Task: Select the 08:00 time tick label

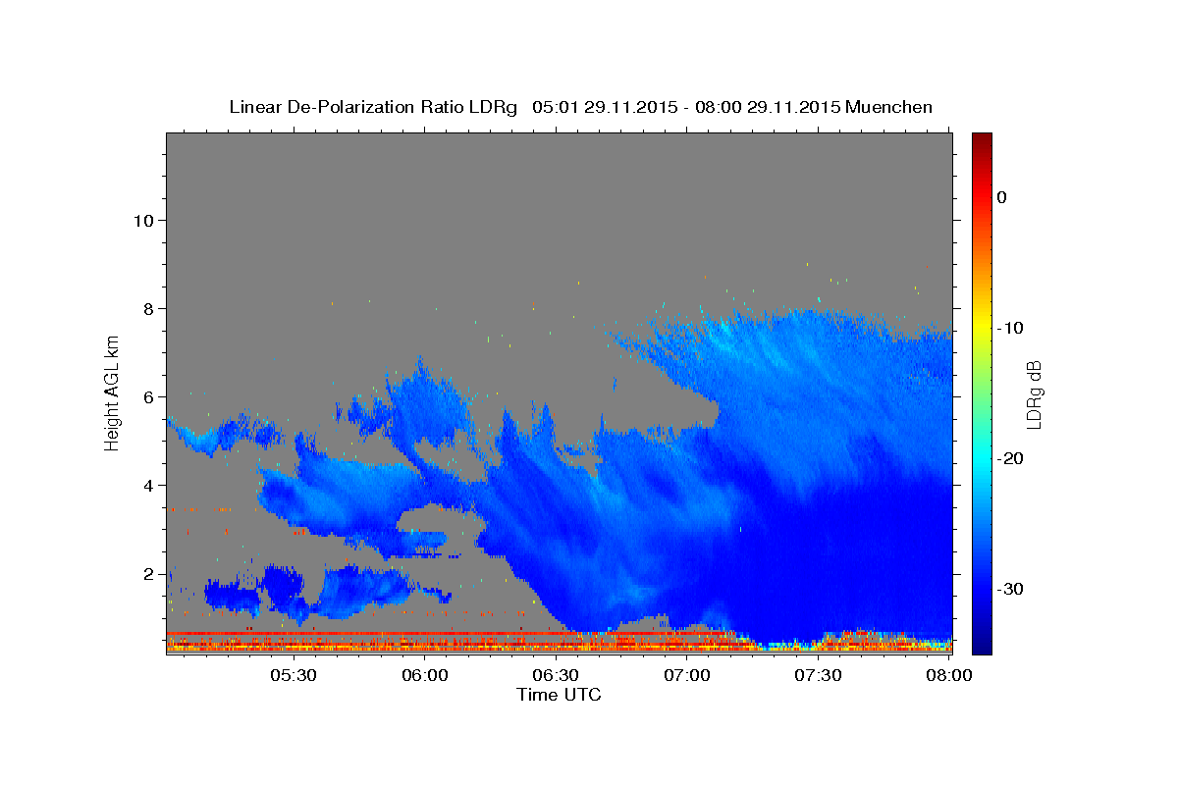Action: 949,675
